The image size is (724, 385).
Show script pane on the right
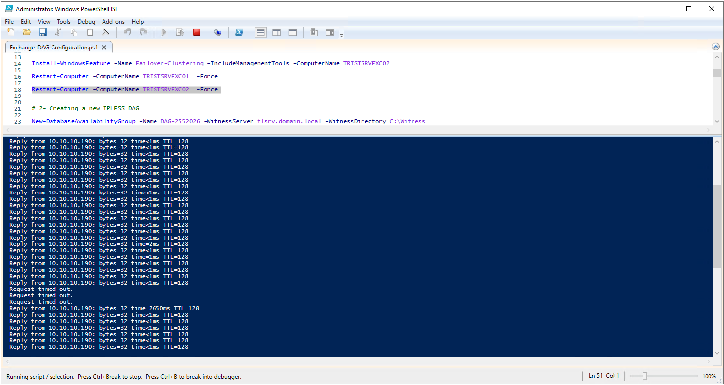(x=276, y=32)
